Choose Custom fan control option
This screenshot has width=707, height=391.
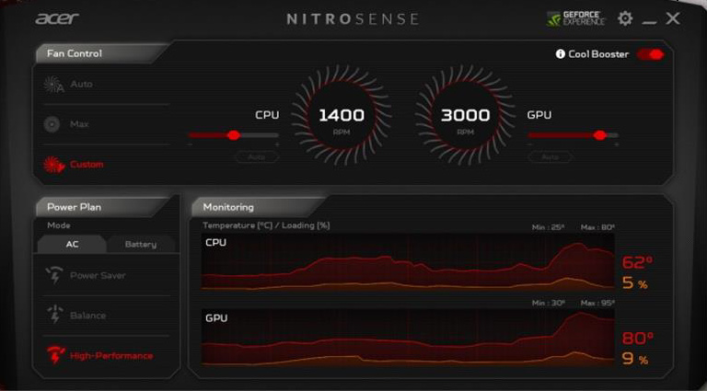click(87, 165)
